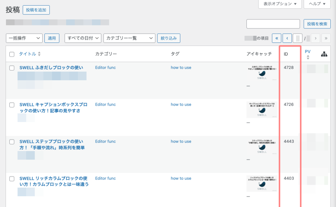Image resolution: width=336 pixels, height=207 pixels.
Task: Open the カテゴリー一覧 category dropdown
Action: click(129, 38)
